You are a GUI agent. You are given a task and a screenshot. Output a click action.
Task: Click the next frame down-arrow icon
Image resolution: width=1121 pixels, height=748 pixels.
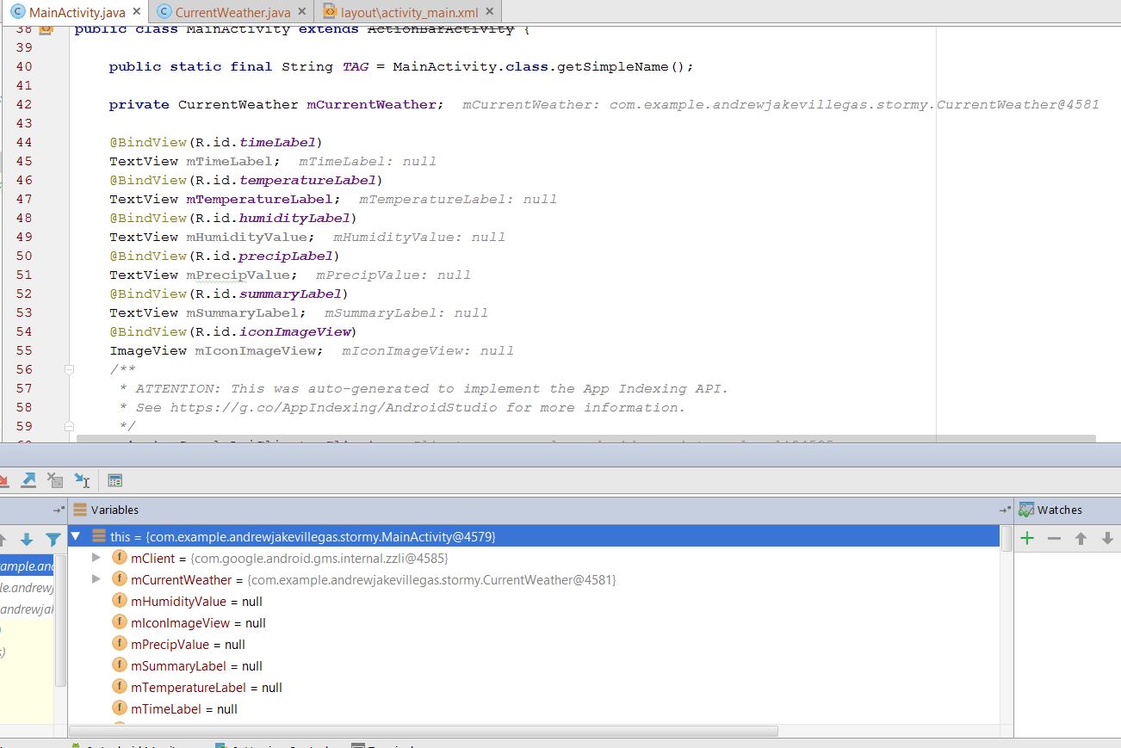(x=27, y=540)
